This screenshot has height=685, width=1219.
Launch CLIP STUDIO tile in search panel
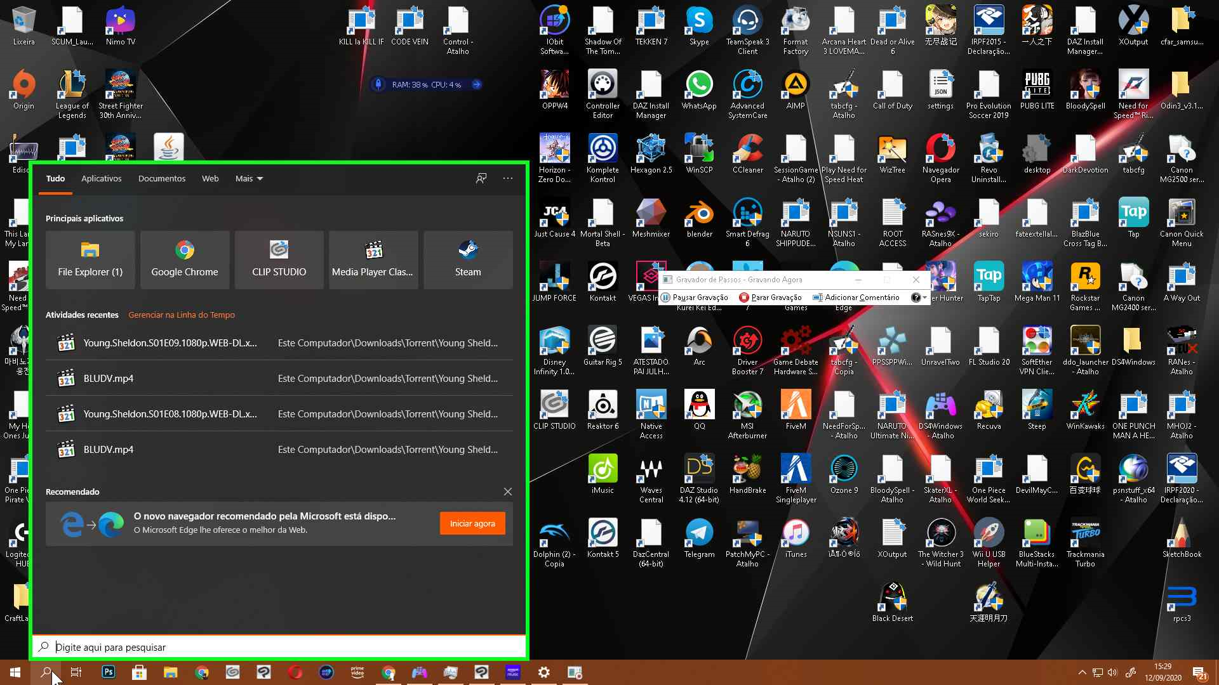point(279,259)
